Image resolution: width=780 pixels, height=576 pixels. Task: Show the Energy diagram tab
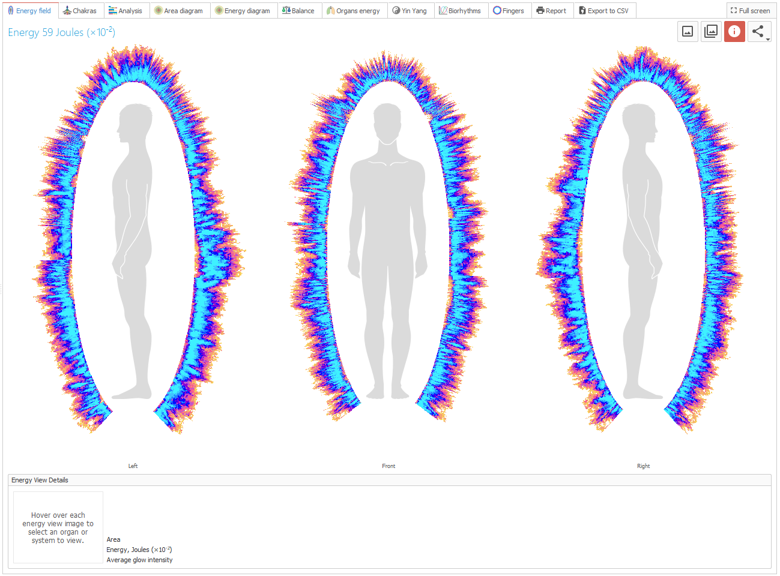[x=243, y=11]
